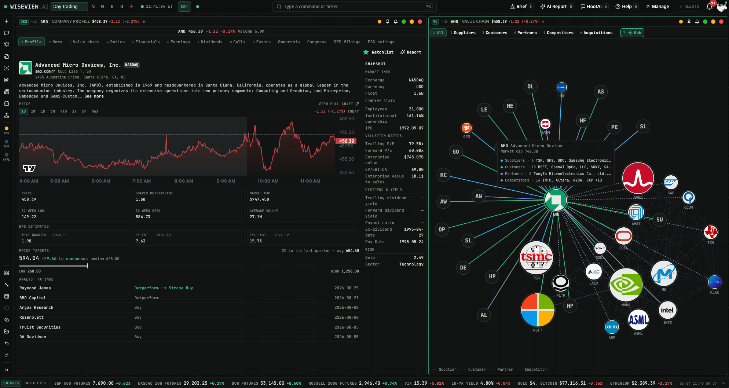Click the price target range marker
The height and width of the screenshot is (388, 729).
coord(88,266)
